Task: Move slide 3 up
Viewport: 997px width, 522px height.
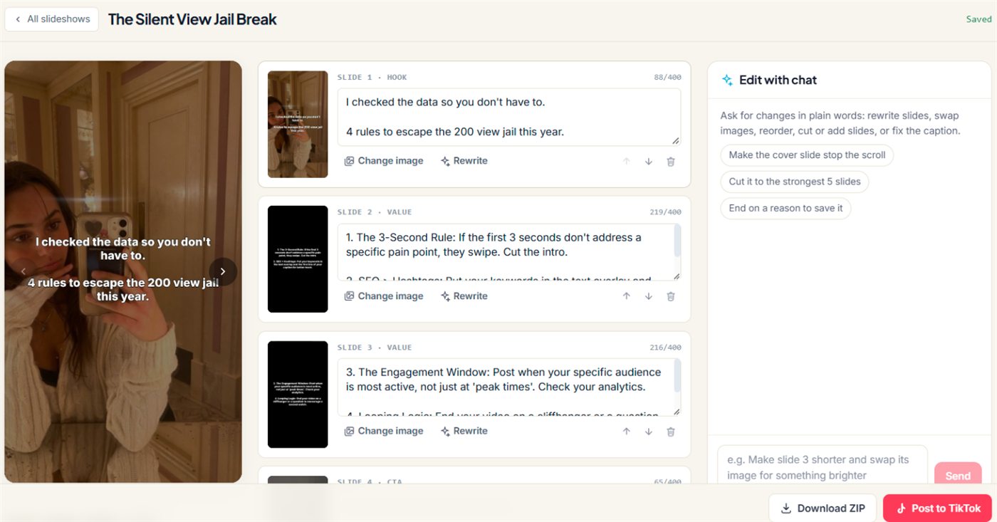Action: click(627, 432)
